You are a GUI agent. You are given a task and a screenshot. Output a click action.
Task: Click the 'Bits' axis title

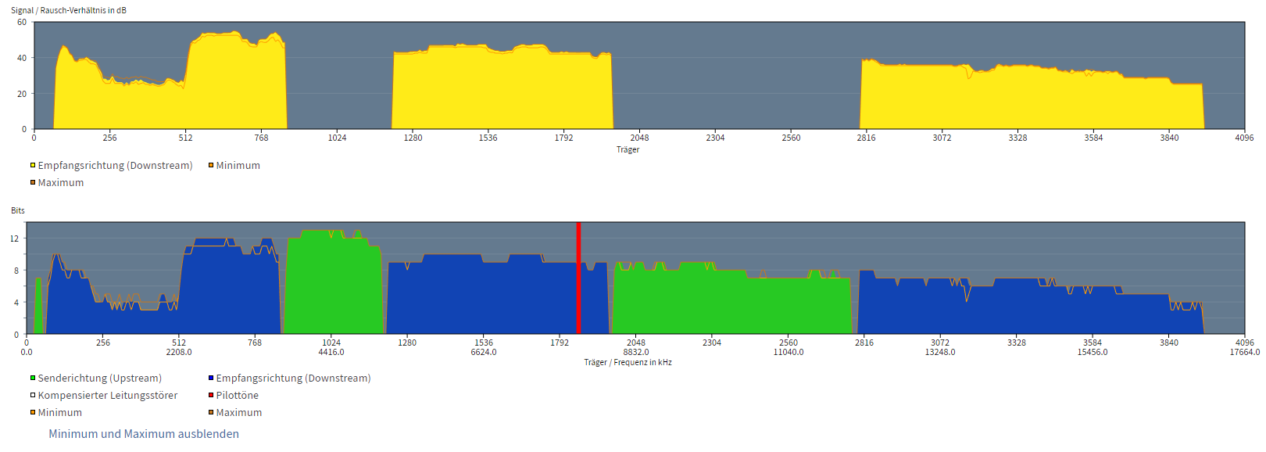click(18, 210)
